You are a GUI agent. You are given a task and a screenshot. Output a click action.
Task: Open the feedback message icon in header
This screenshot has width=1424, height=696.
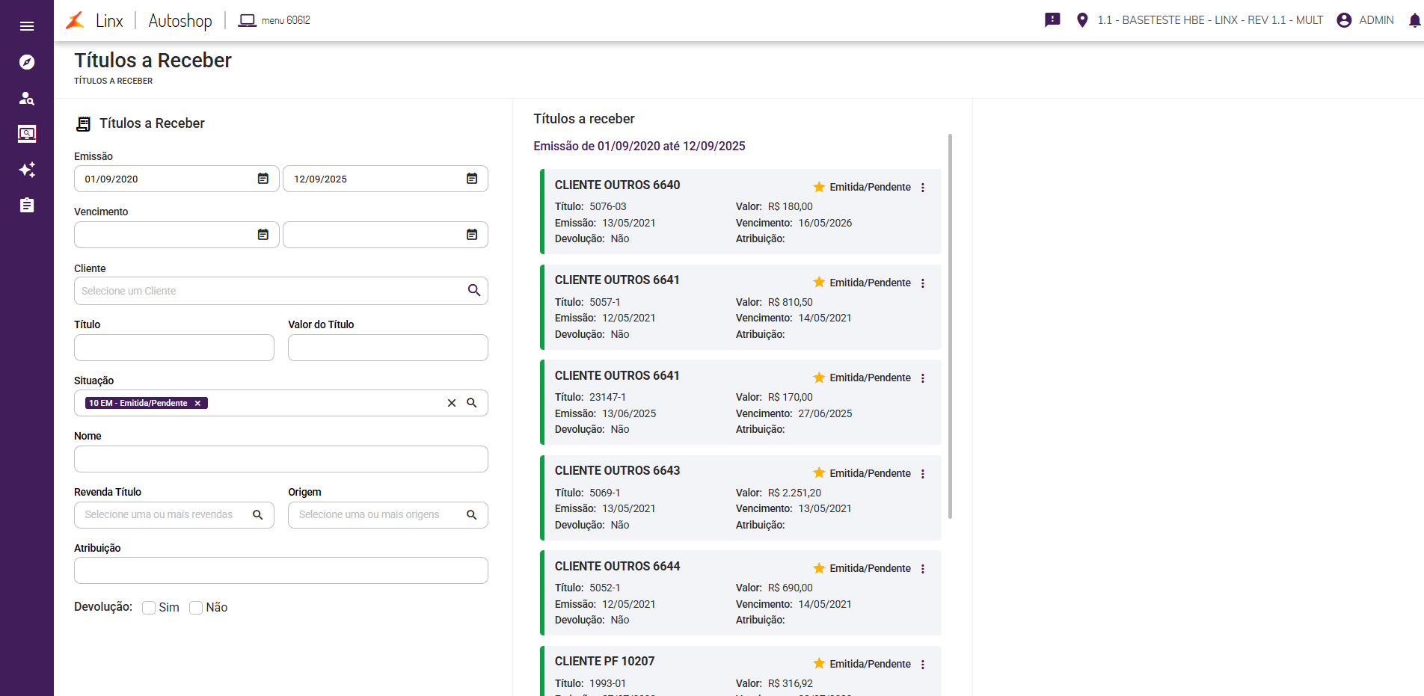(x=1052, y=20)
